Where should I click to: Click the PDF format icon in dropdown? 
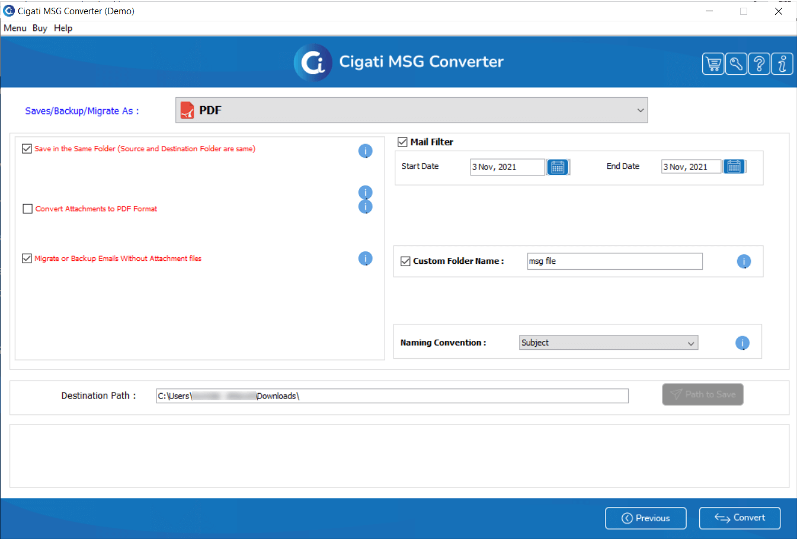click(187, 110)
